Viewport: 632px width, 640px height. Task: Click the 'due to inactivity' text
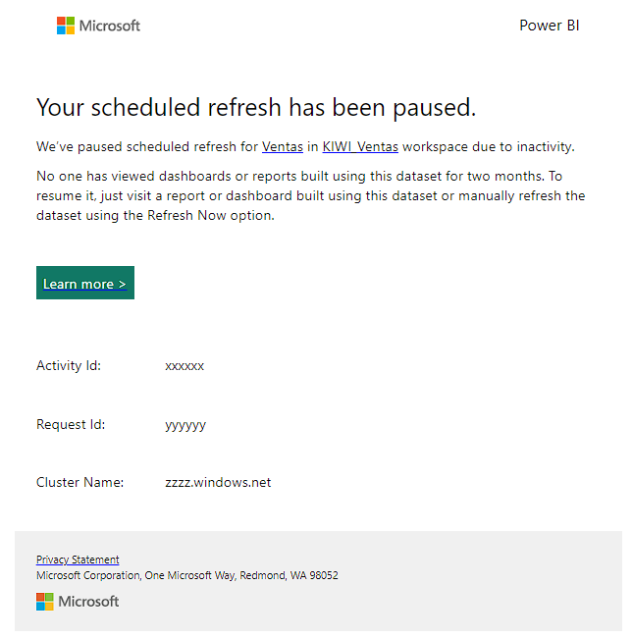coord(523,146)
